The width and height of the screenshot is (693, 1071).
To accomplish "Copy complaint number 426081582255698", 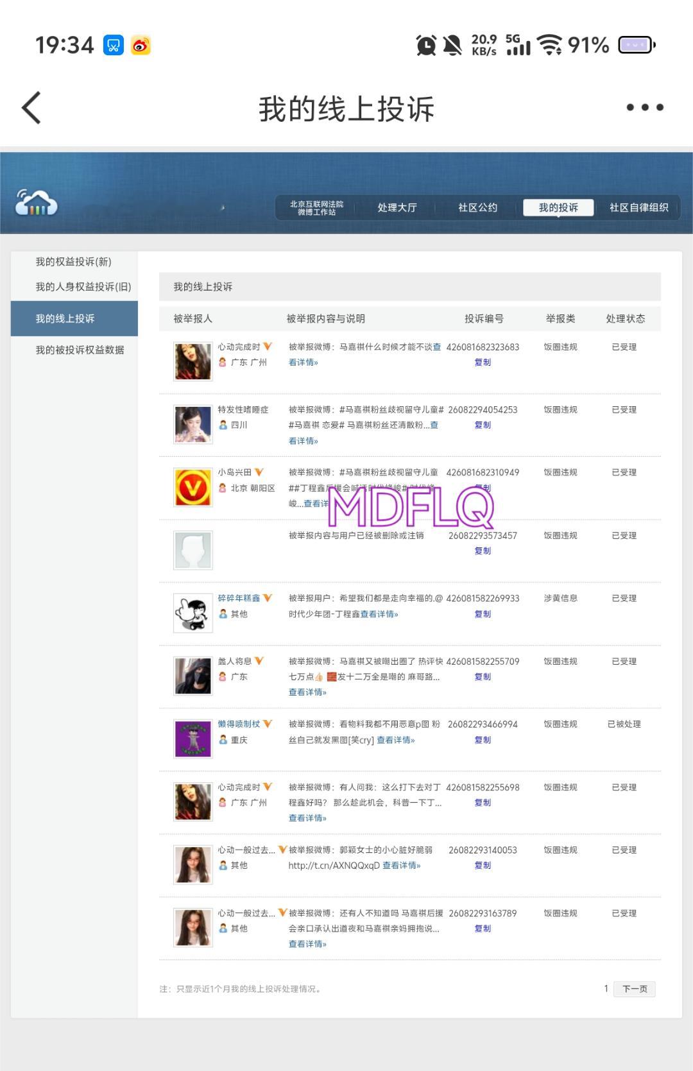I will [x=483, y=802].
